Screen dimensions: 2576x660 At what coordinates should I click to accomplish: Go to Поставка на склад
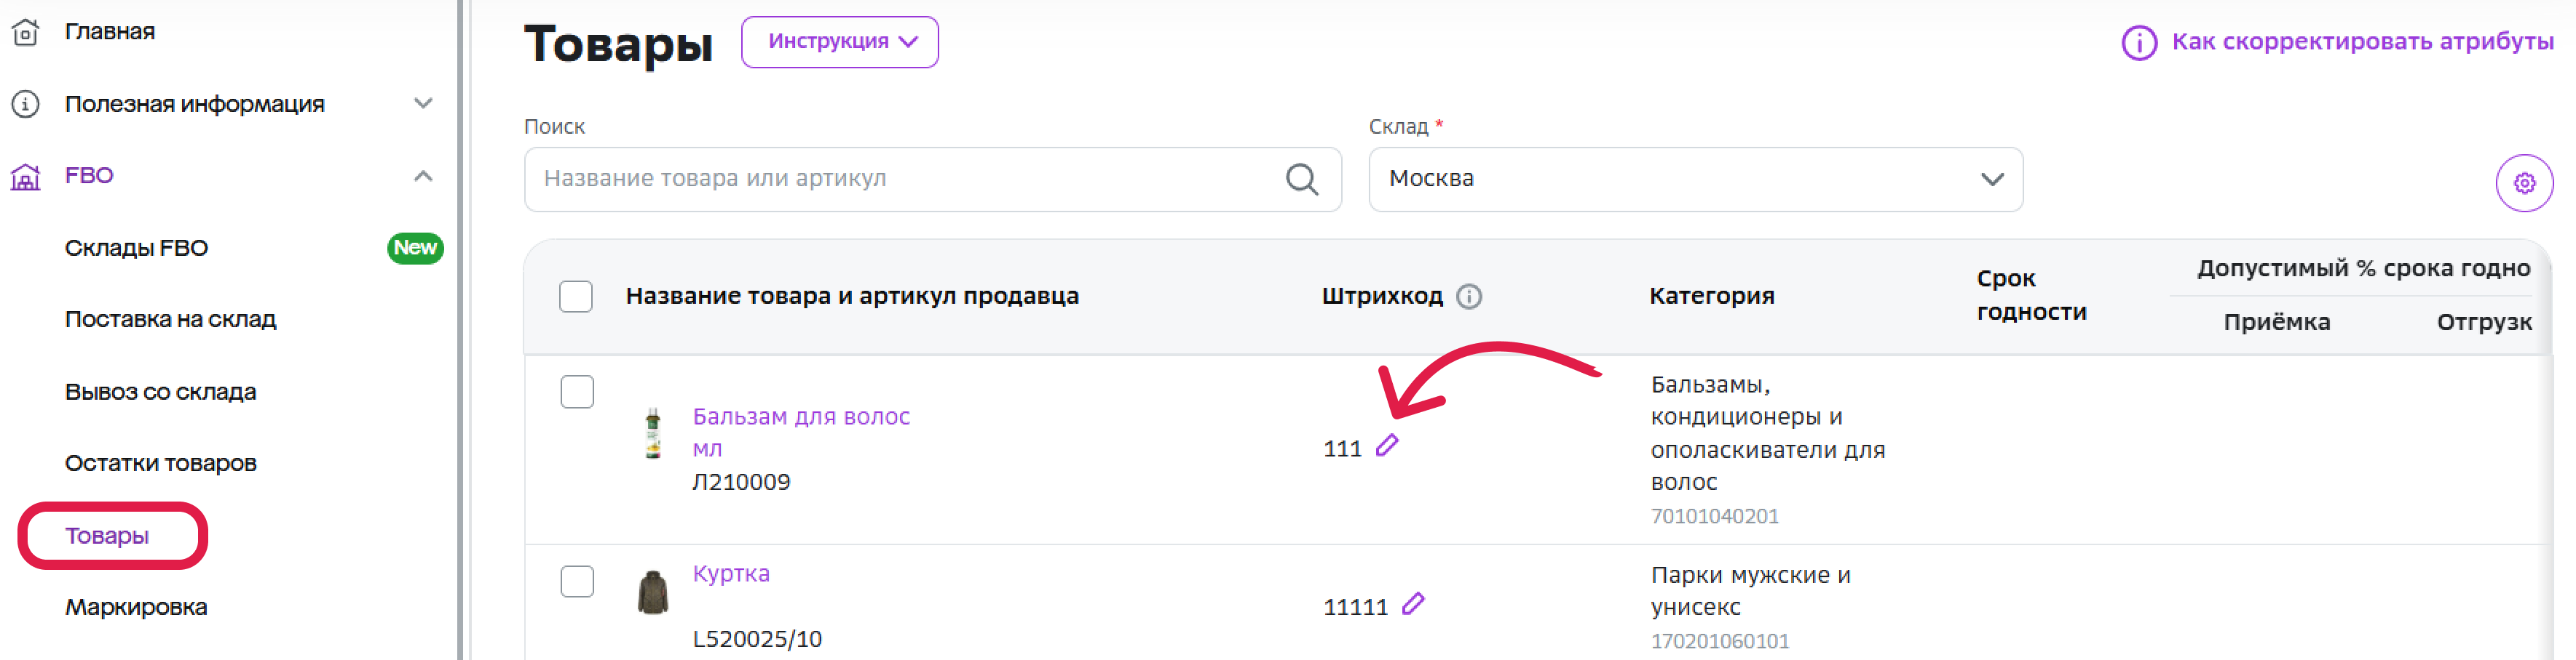point(170,320)
